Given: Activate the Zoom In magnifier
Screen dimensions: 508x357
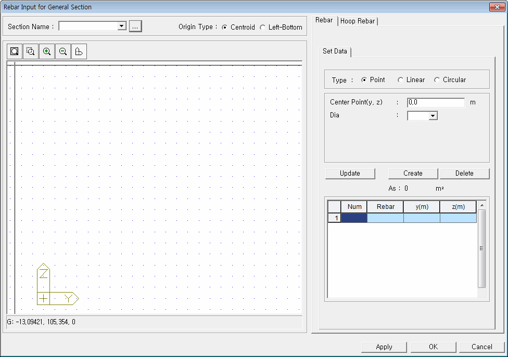Looking at the screenshot, I should pyautogui.click(x=46, y=51).
